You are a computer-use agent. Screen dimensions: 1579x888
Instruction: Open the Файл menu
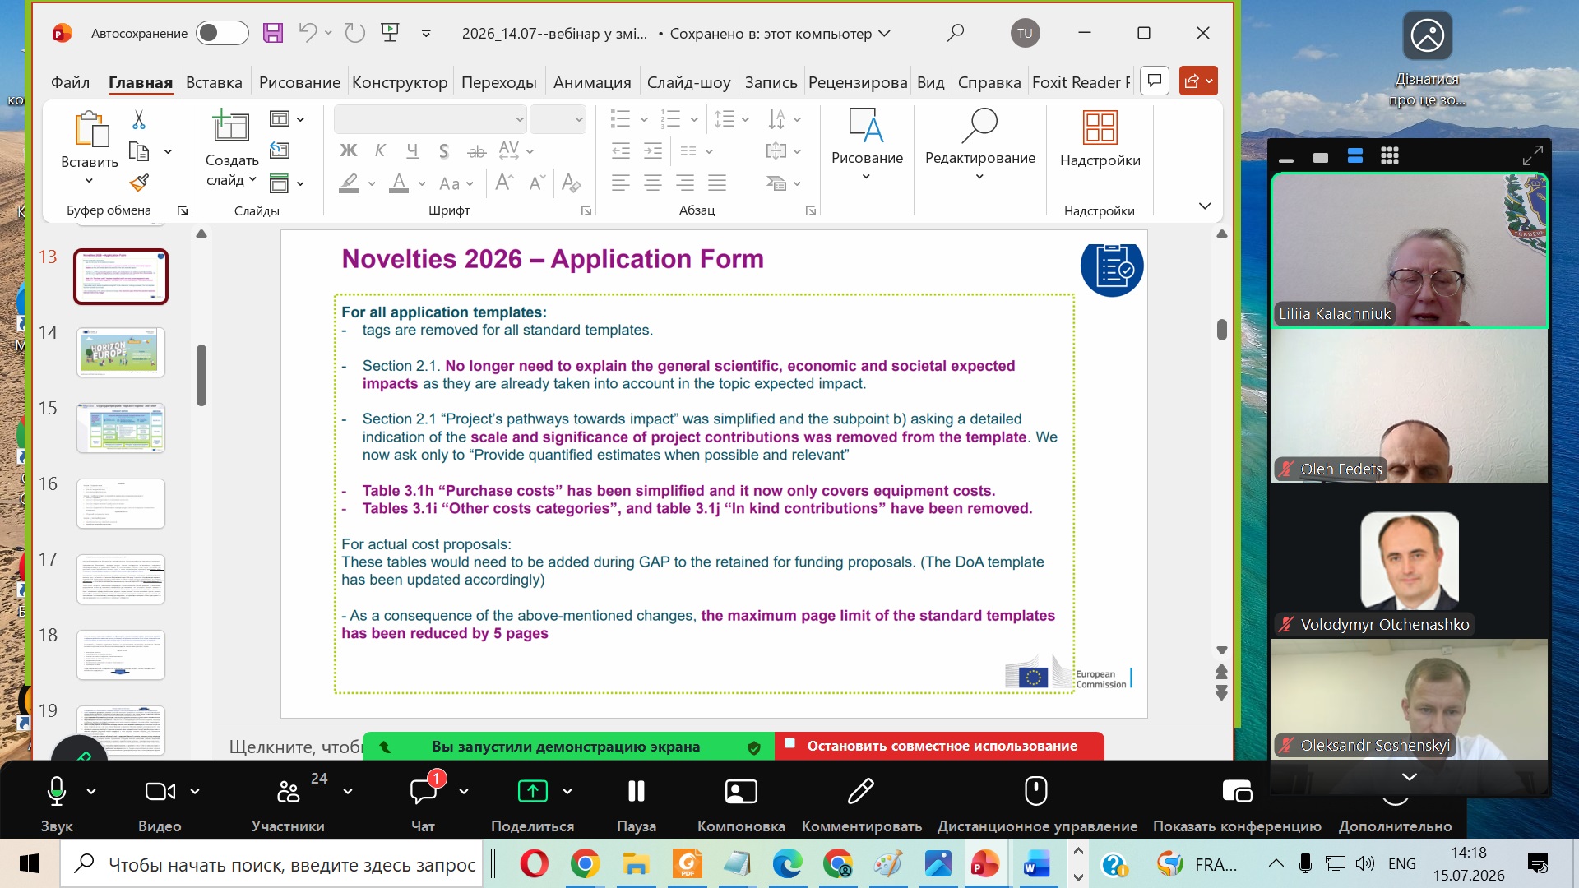point(70,82)
